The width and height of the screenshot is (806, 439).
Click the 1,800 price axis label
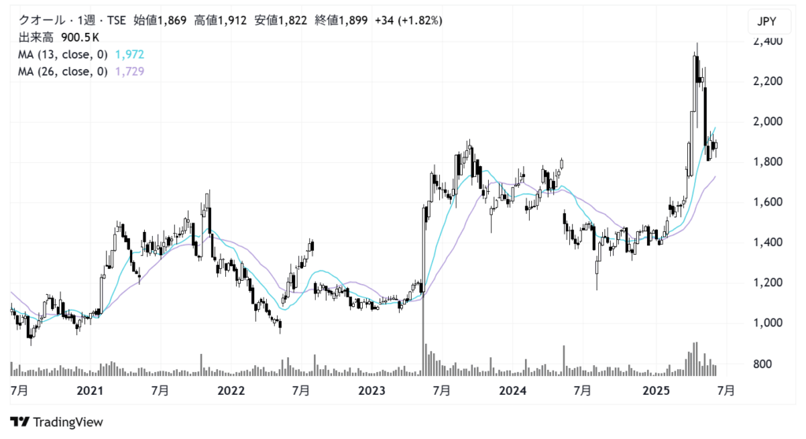[x=767, y=161]
